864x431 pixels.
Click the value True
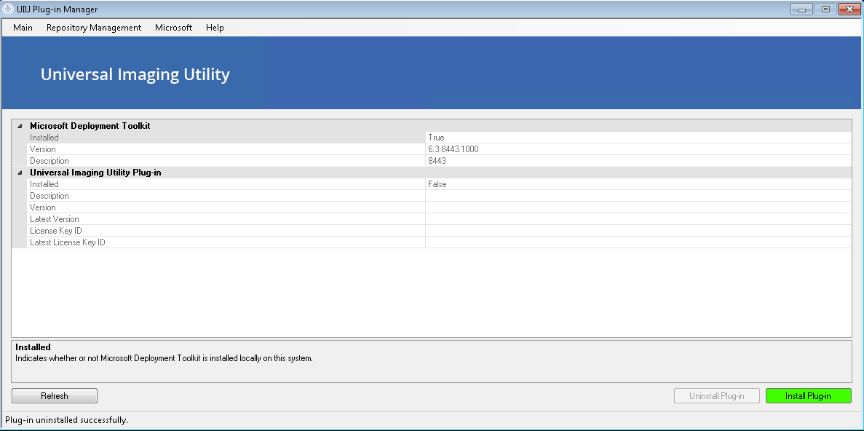pos(436,138)
